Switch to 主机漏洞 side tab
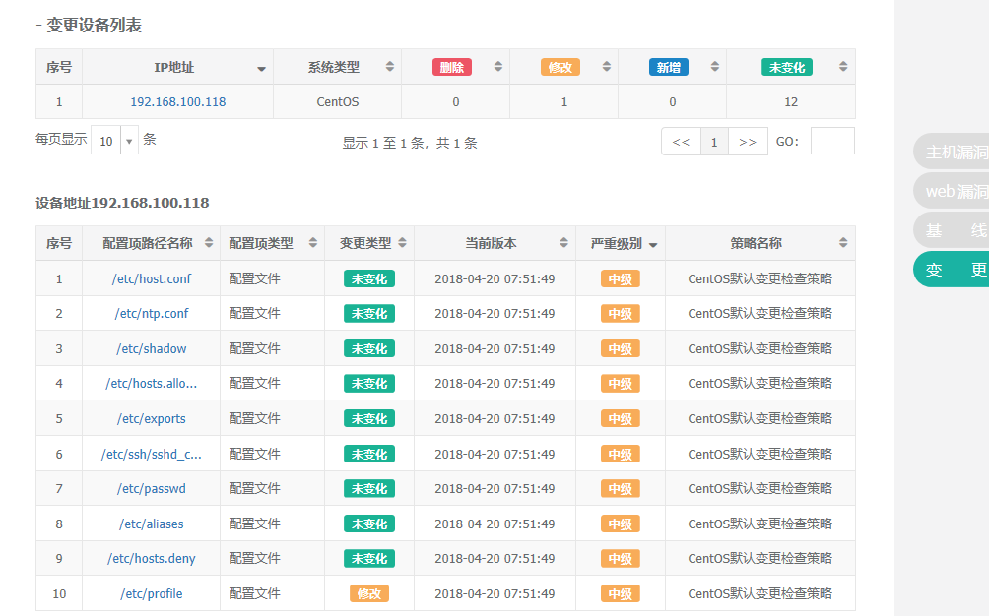 (x=956, y=152)
